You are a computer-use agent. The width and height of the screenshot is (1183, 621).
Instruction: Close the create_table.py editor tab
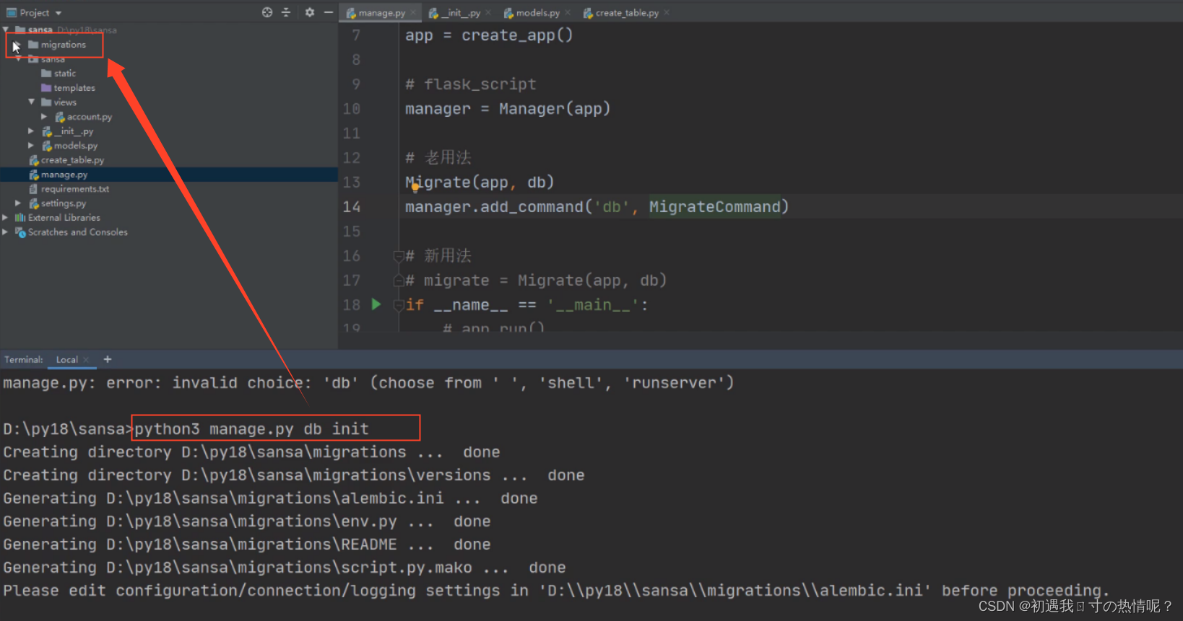pyautogui.click(x=667, y=13)
